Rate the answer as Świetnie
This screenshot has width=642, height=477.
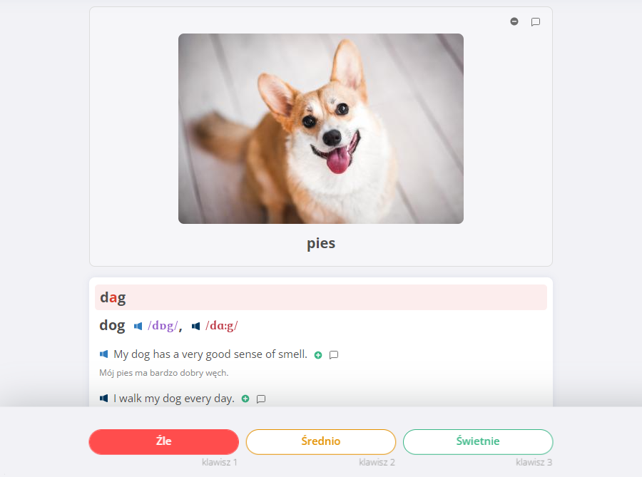pyautogui.click(x=478, y=441)
